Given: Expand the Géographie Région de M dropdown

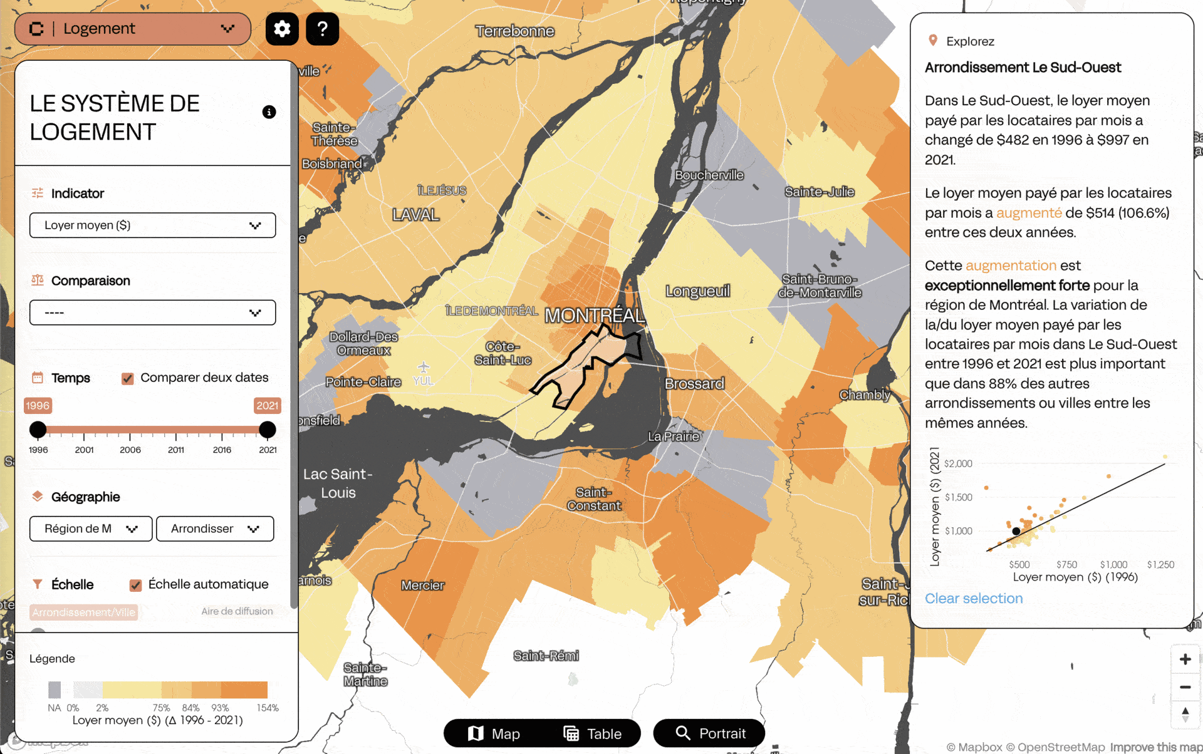Looking at the screenshot, I should click(90, 528).
